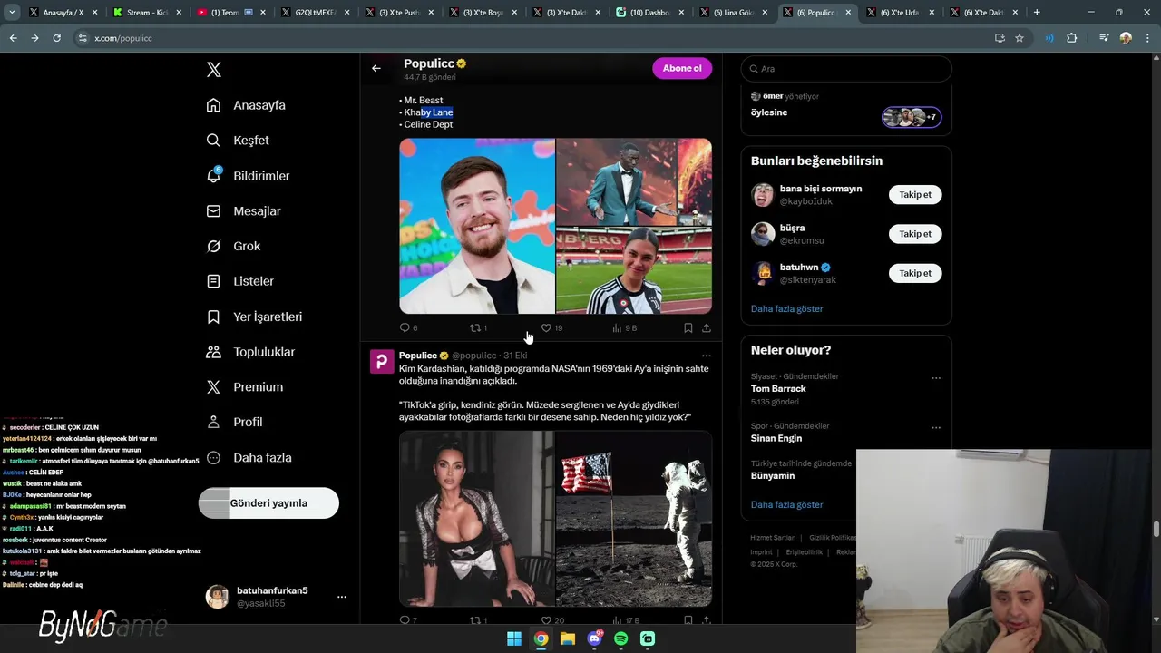Open Bildirimler notifications
Image resolution: width=1161 pixels, height=653 pixels.
[x=248, y=176]
